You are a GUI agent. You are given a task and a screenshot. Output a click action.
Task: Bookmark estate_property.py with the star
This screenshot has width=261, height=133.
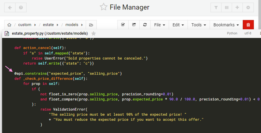93,34
